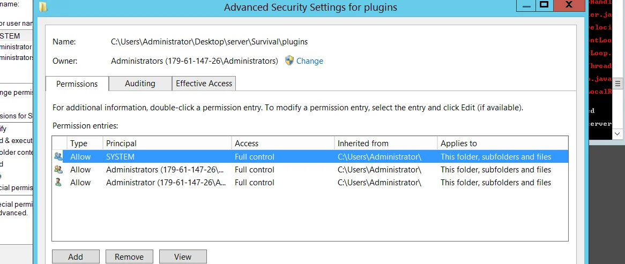This screenshot has width=625, height=264.
Task: Click console scrollbar down arrow
Action: coord(618,133)
